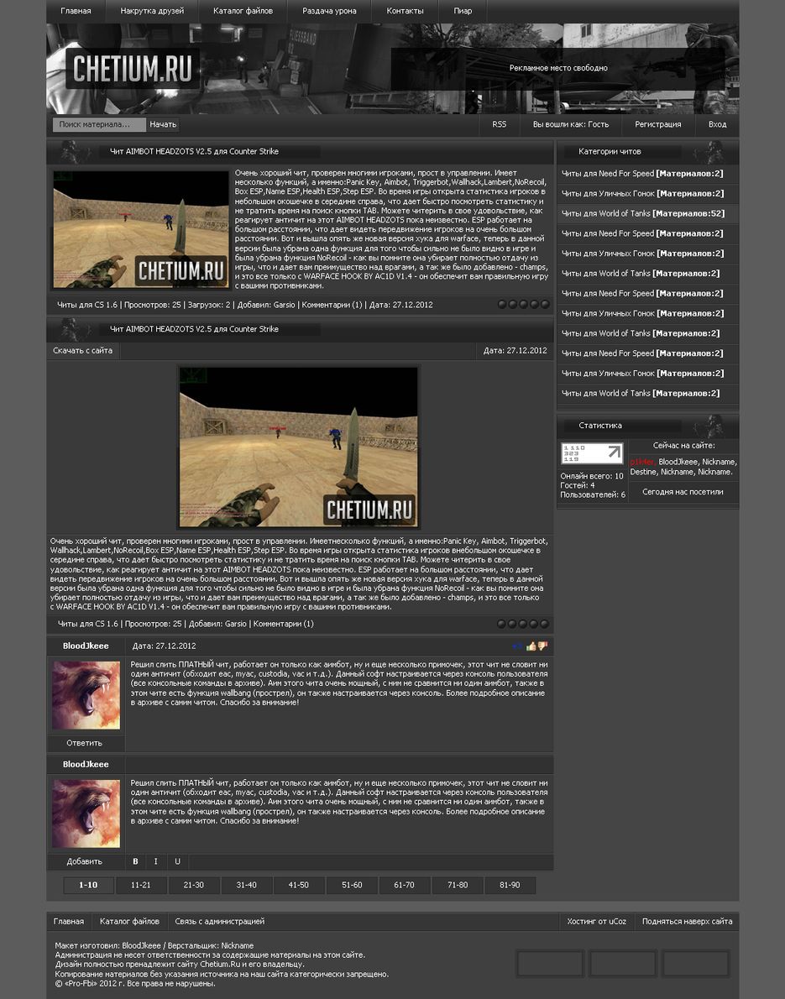This screenshot has width=785, height=999.
Task: Open the large cheat screenshot image
Action: coord(298,447)
